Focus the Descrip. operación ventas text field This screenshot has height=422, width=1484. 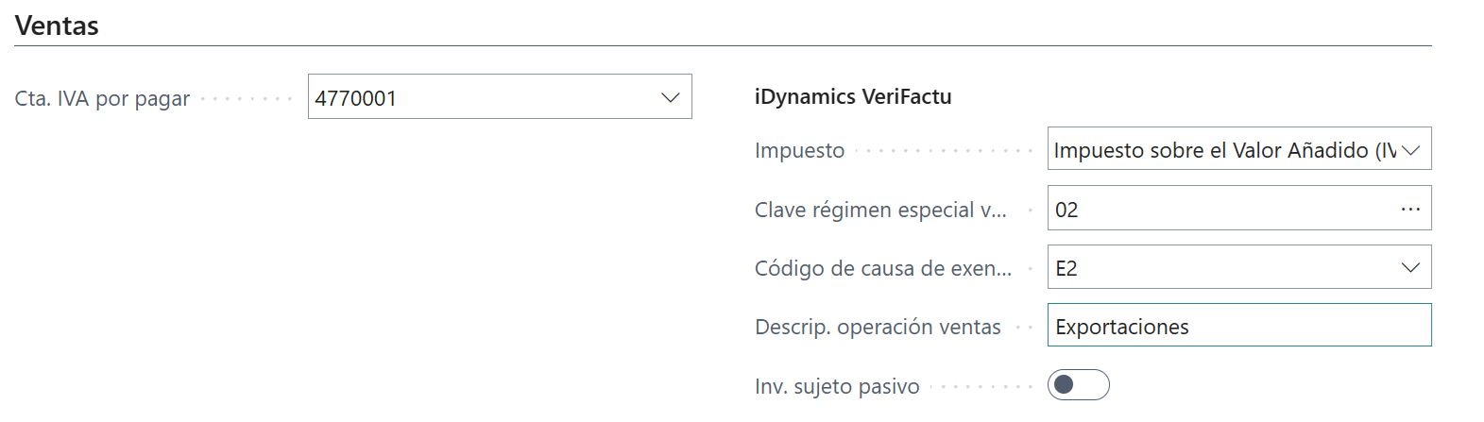pos(1237,326)
